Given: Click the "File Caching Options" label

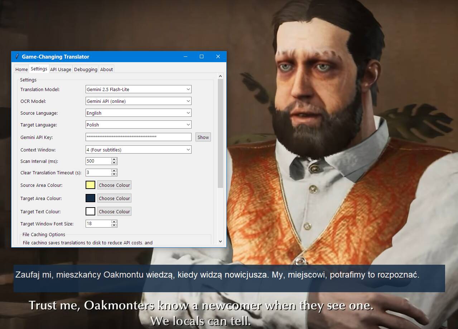Looking at the screenshot, I should click(44, 234).
